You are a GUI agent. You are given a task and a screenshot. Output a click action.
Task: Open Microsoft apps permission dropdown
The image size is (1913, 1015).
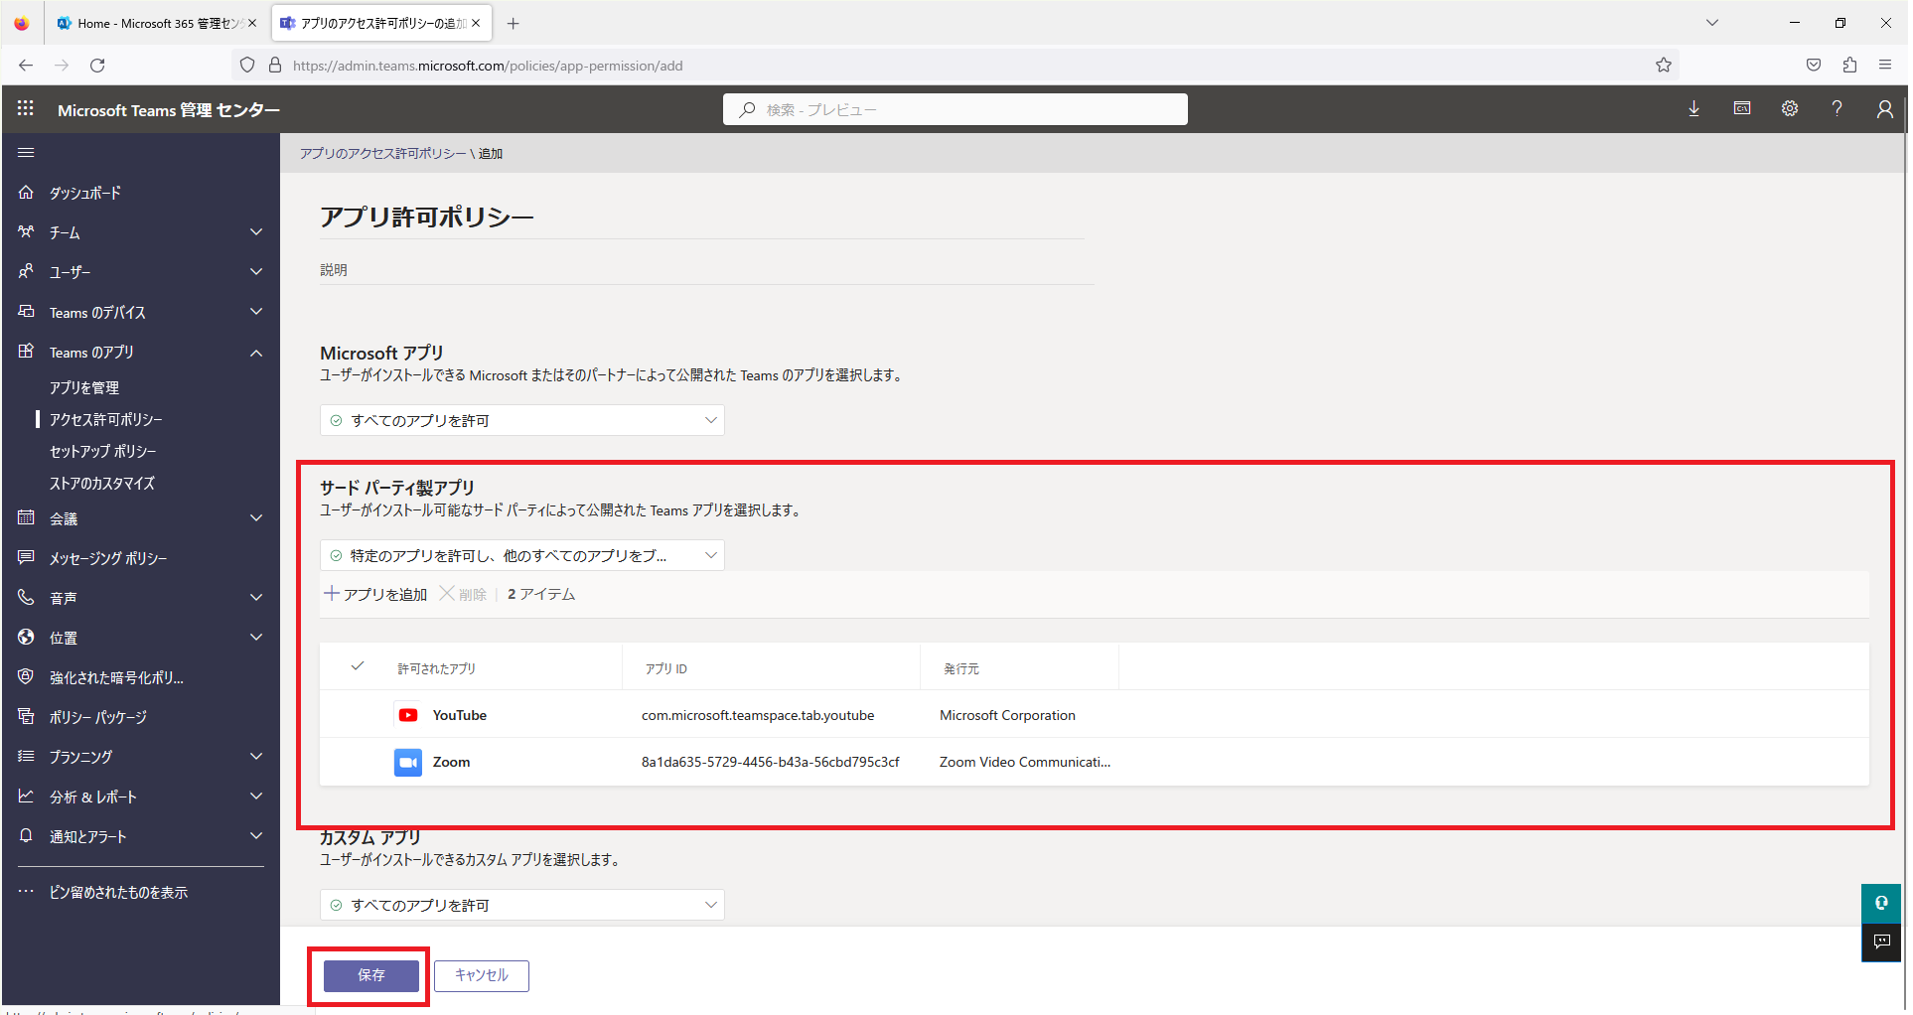click(x=522, y=420)
